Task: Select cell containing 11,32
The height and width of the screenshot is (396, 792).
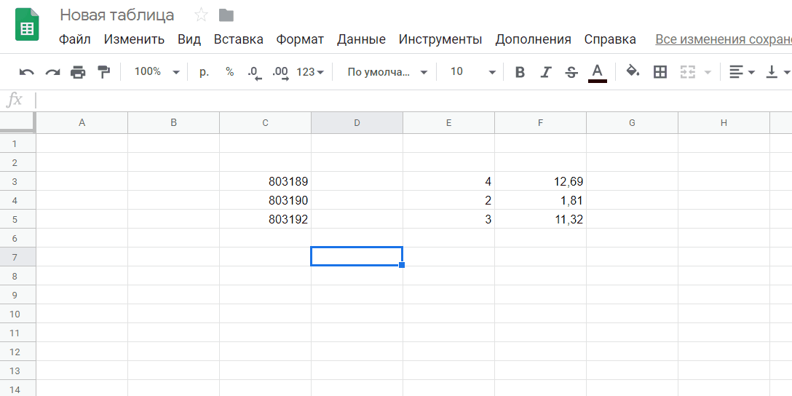Action: (540, 219)
